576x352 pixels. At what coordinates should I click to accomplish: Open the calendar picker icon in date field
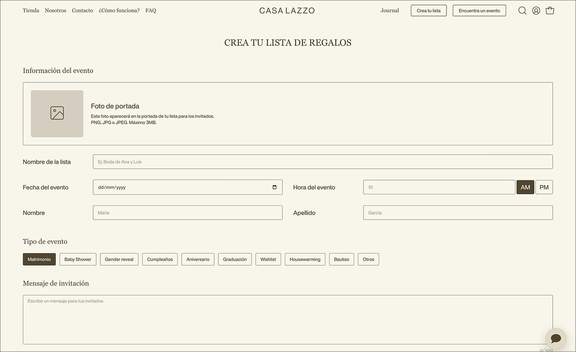click(x=274, y=187)
